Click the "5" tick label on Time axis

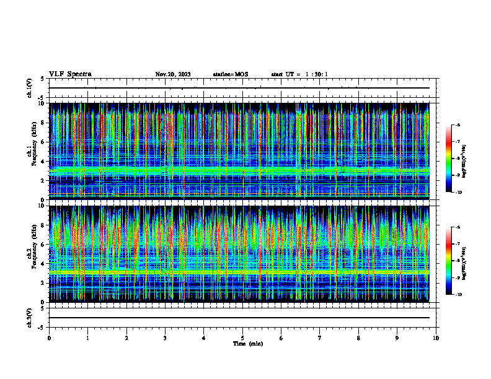click(x=242, y=338)
